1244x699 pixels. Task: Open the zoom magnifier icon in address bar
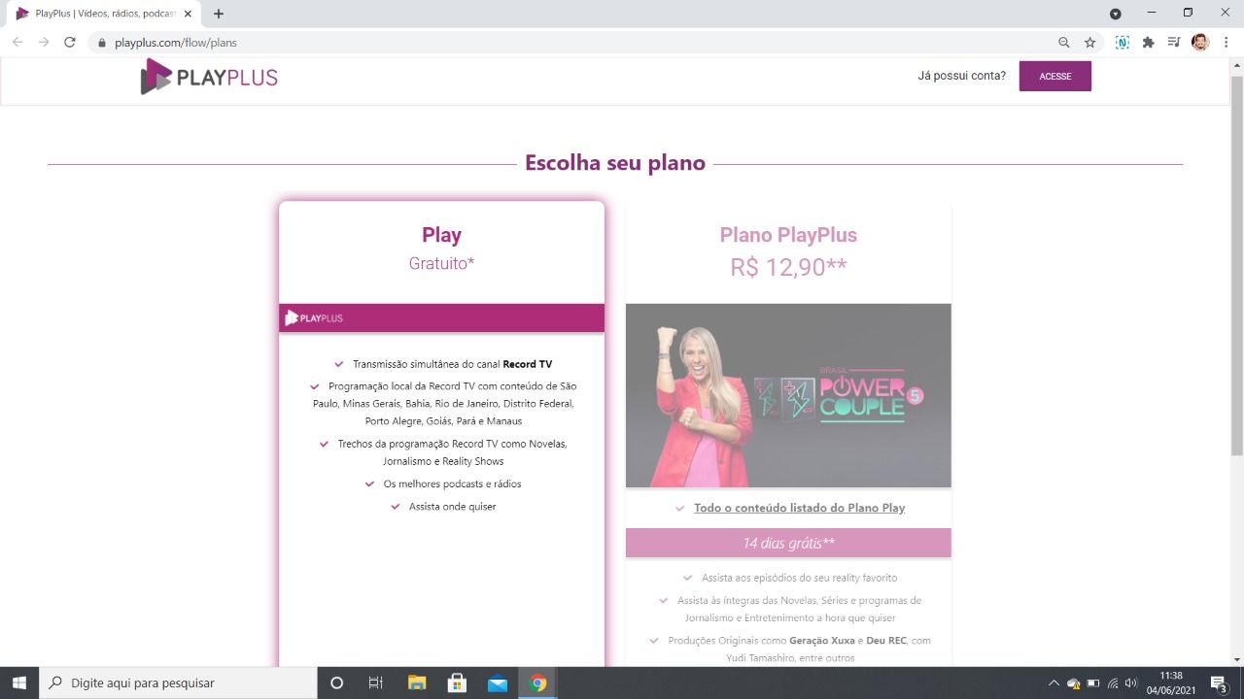tap(1064, 43)
